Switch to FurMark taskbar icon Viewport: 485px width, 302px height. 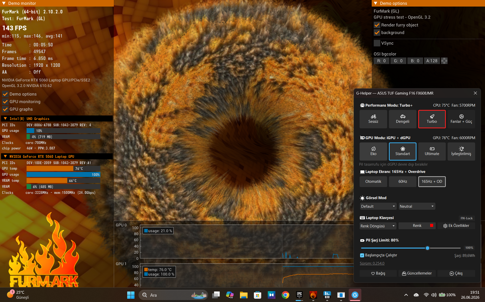(x=313, y=295)
